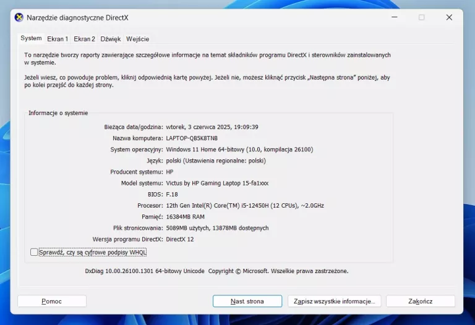Switch to the System tab

[x=31, y=38]
